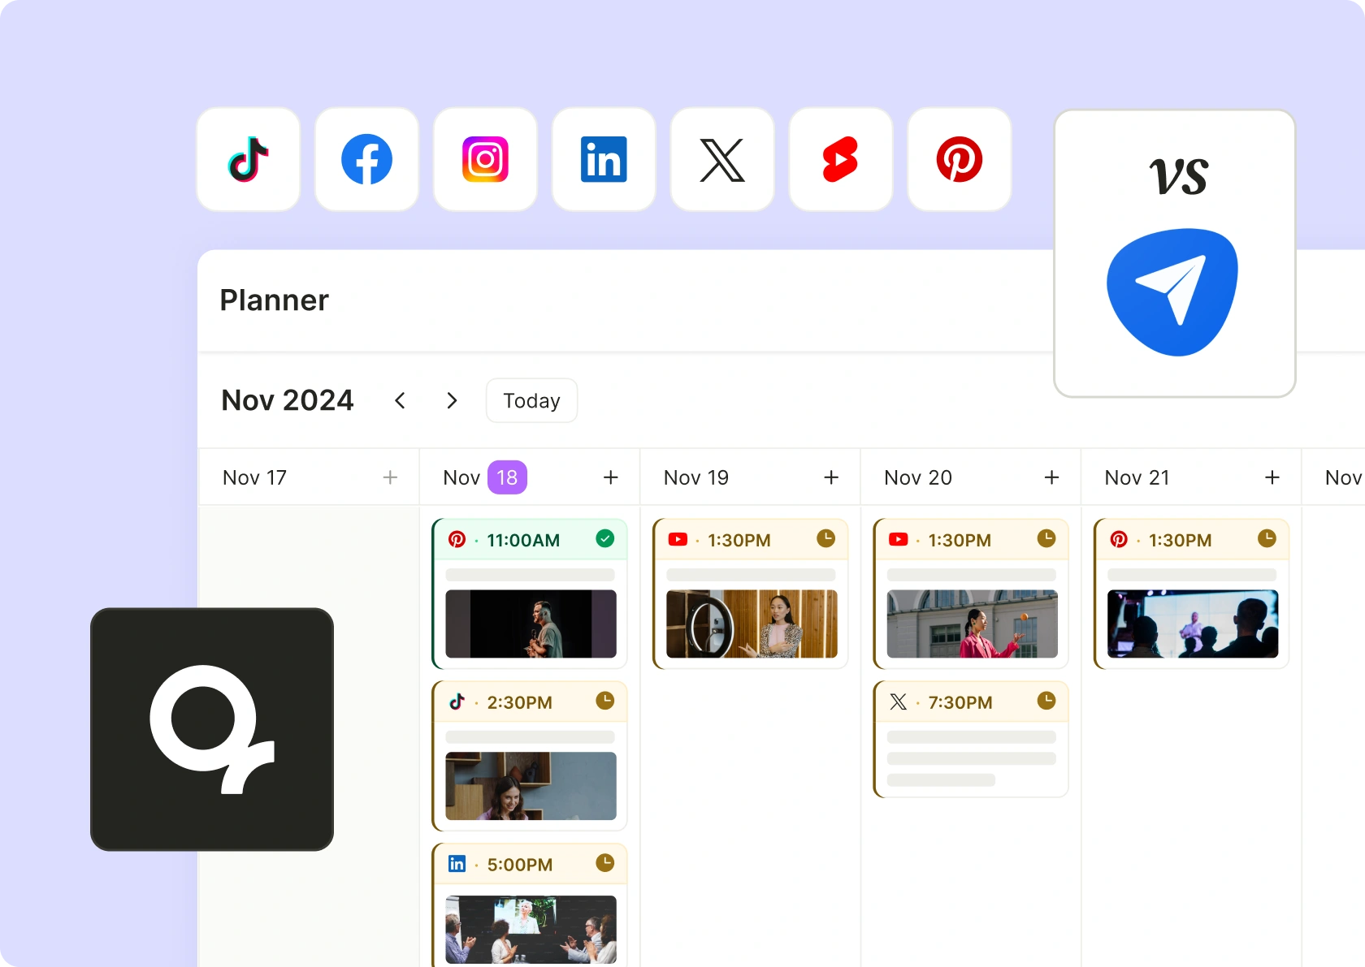Image resolution: width=1365 pixels, height=967 pixels.
Task: Click the scheduled clock icon on 5:00PM post
Action: 605,863
